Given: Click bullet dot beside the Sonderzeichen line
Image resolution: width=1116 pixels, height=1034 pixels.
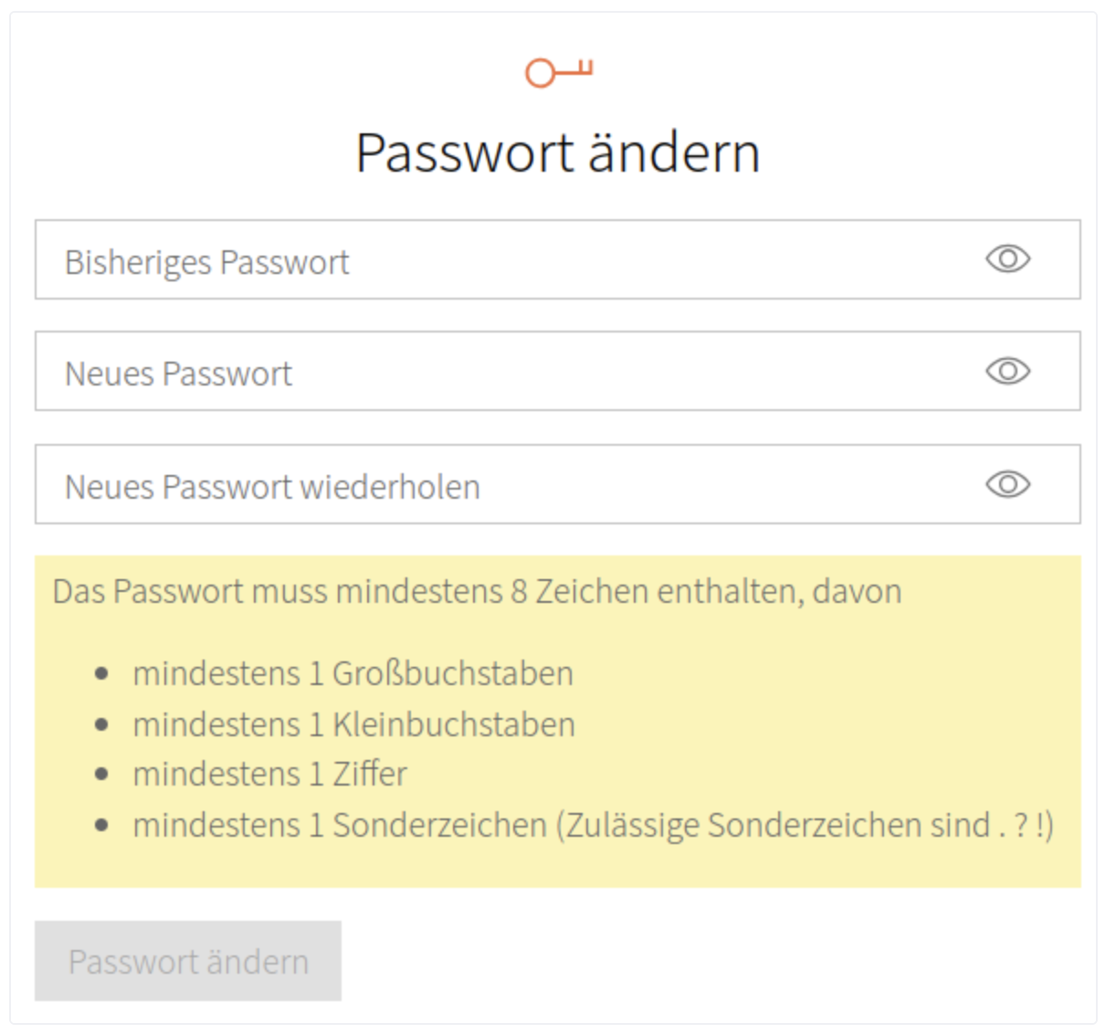Looking at the screenshot, I should tap(102, 827).
